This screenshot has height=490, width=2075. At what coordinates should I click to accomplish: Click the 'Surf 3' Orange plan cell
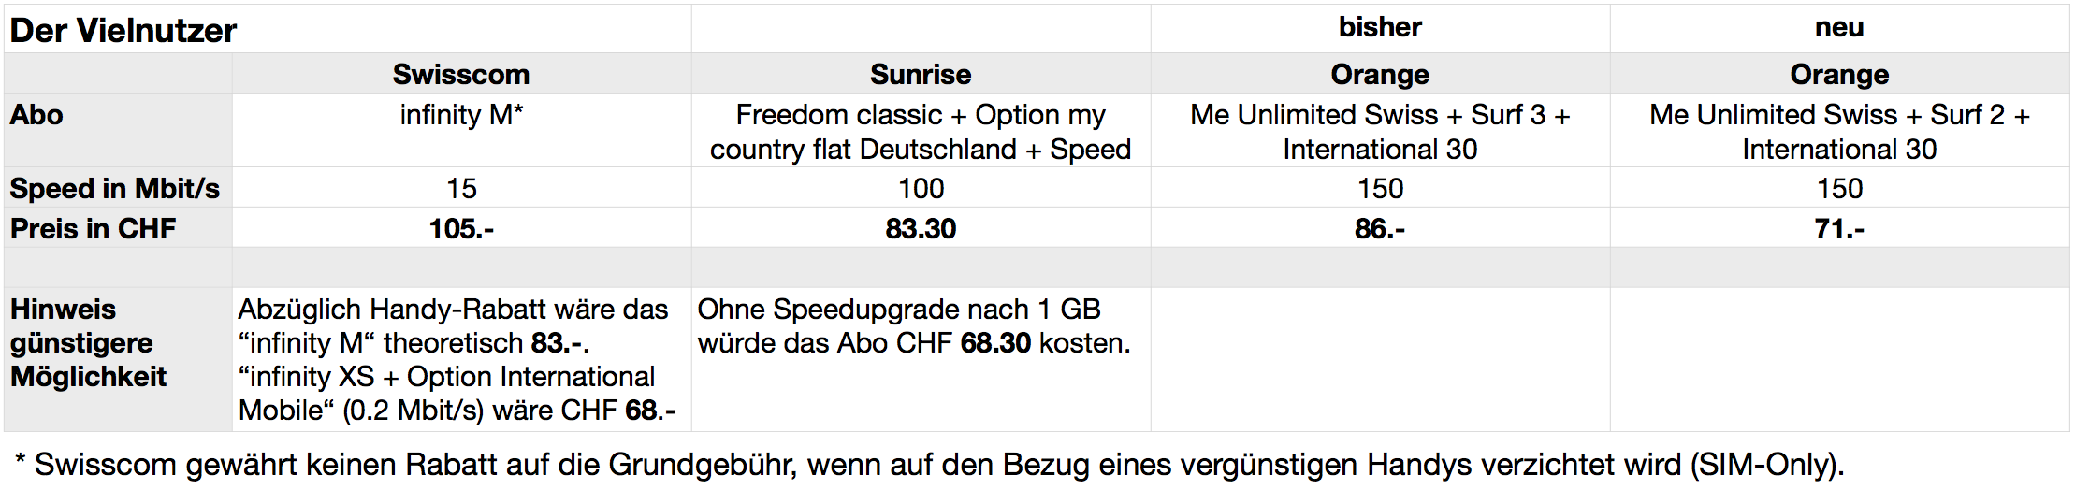click(1380, 131)
